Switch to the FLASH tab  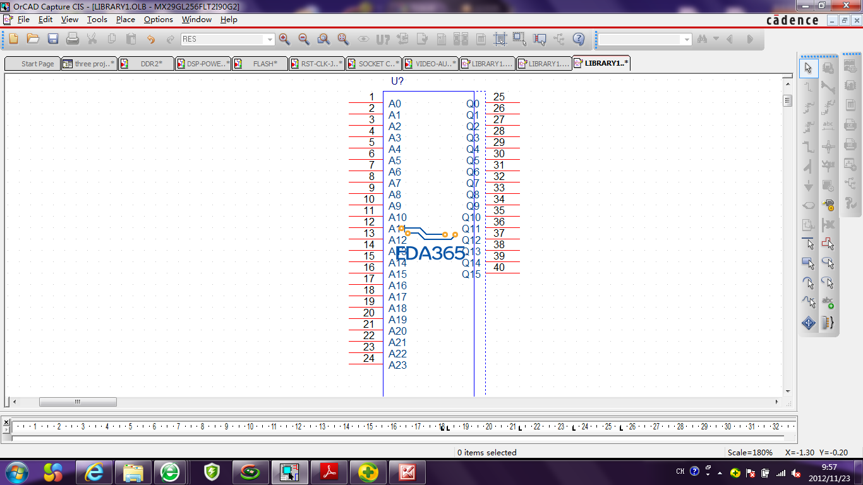tap(260, 64)
